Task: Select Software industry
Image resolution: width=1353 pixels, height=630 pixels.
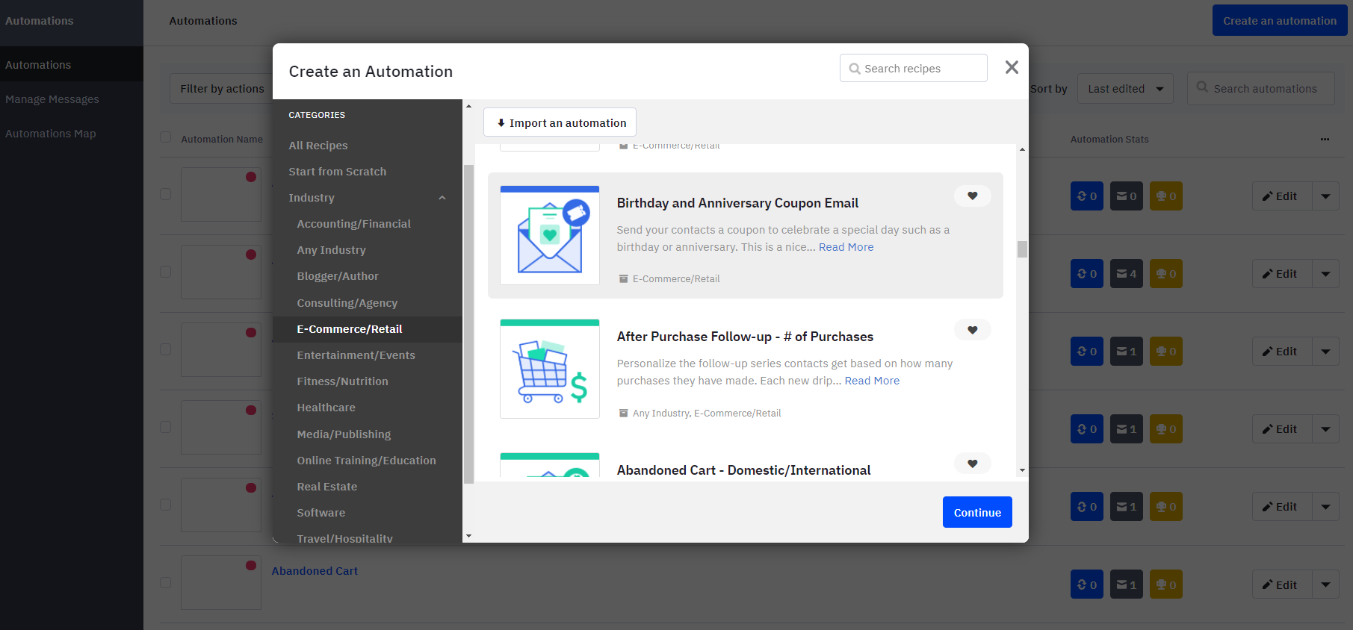Action: coord(321,513)
